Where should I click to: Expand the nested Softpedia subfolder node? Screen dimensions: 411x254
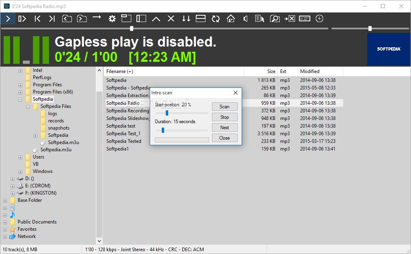point(35,136)
